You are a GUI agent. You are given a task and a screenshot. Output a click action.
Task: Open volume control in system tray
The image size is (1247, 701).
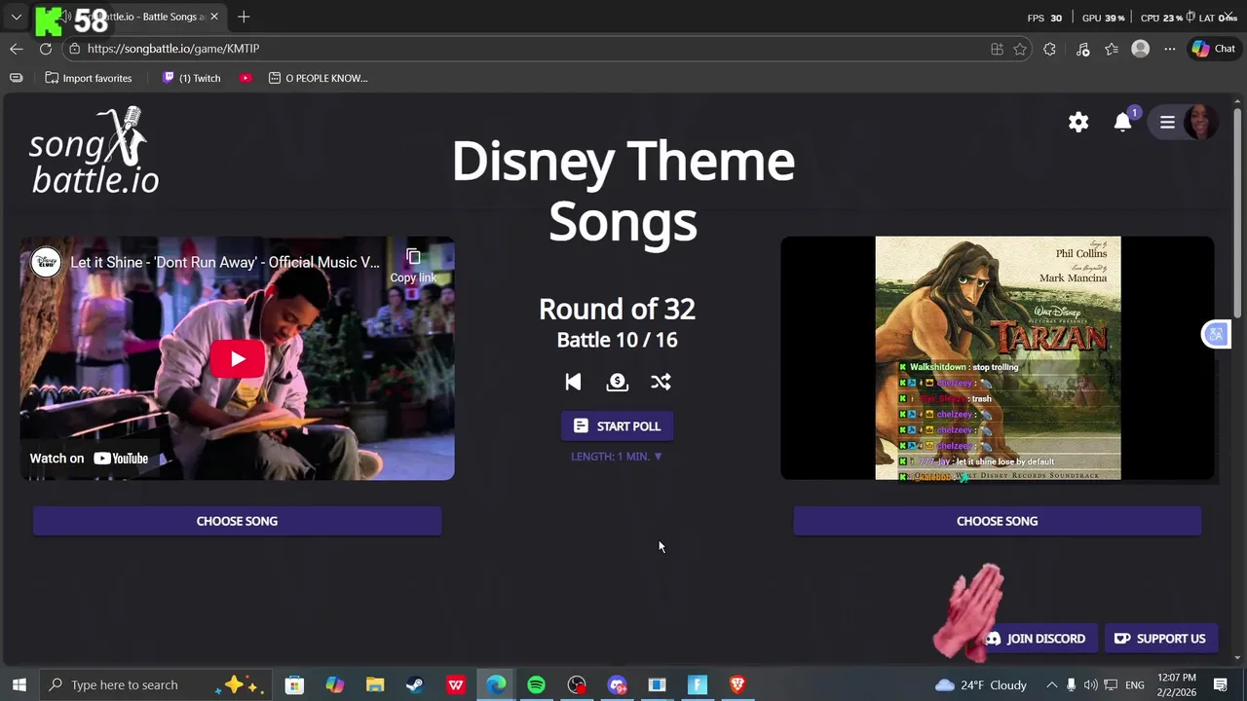(x=1090, y=684)
